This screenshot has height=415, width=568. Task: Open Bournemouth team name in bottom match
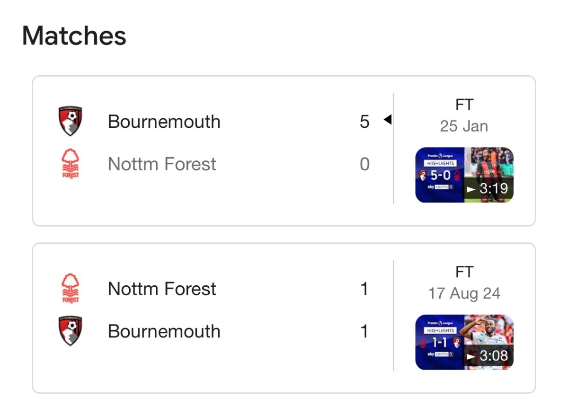(x=164, y=332)
